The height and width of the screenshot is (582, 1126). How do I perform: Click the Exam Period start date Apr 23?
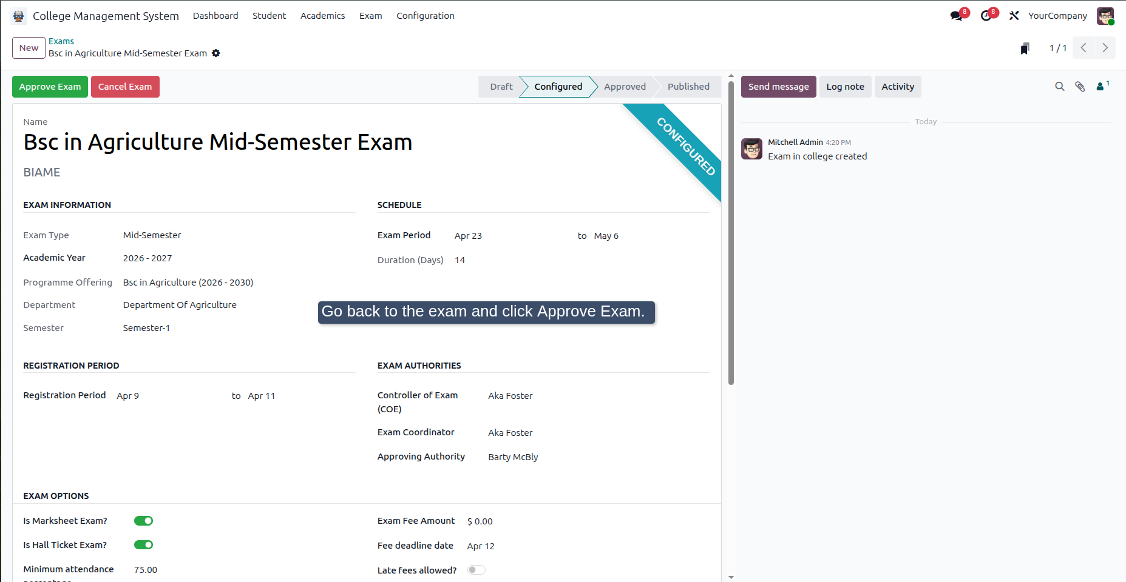tap(468, 236)
